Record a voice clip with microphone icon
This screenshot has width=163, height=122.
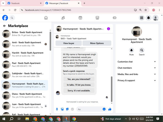pos(57,109)
